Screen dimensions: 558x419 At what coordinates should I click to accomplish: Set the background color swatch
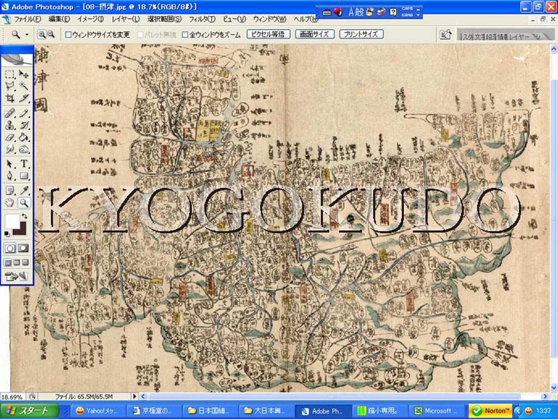click(22, 231)
